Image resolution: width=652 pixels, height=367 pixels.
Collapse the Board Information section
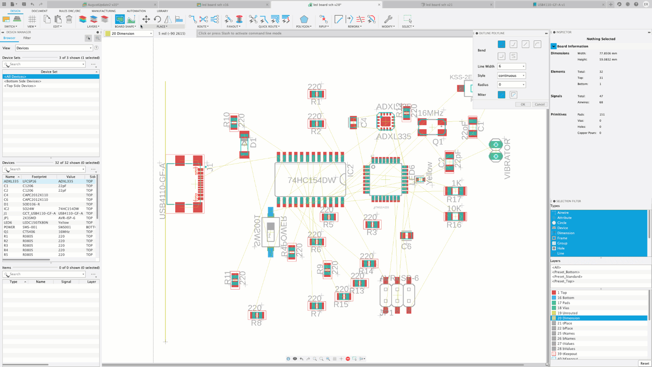pos(554,46)
